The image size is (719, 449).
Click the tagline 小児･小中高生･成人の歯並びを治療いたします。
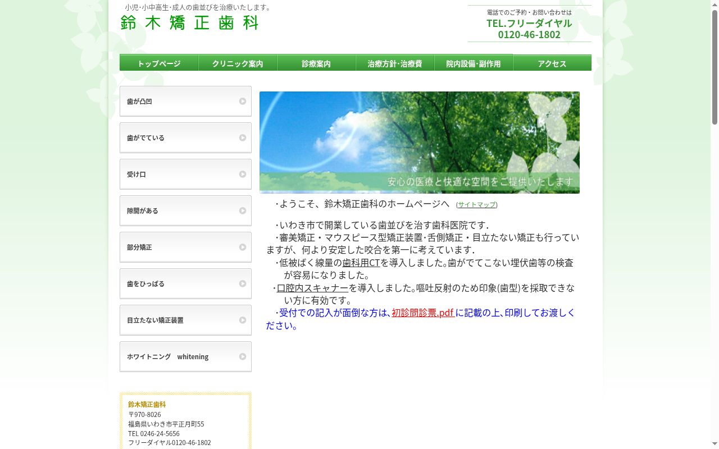pos(199,7)
